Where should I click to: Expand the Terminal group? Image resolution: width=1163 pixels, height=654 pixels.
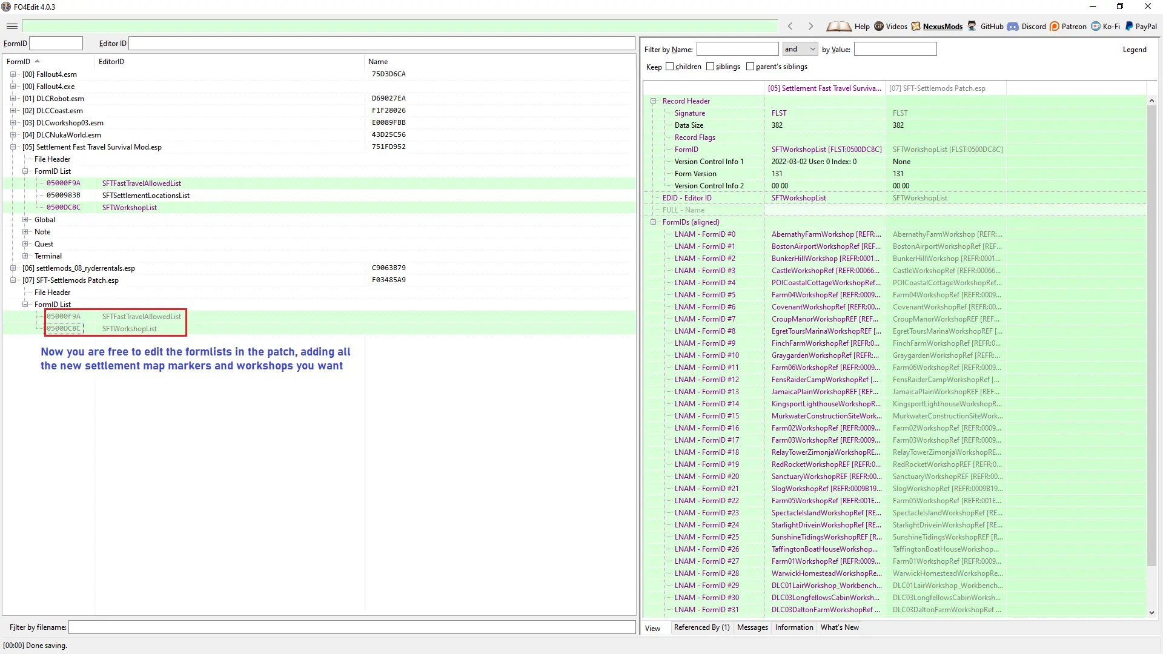click(25, 256)
